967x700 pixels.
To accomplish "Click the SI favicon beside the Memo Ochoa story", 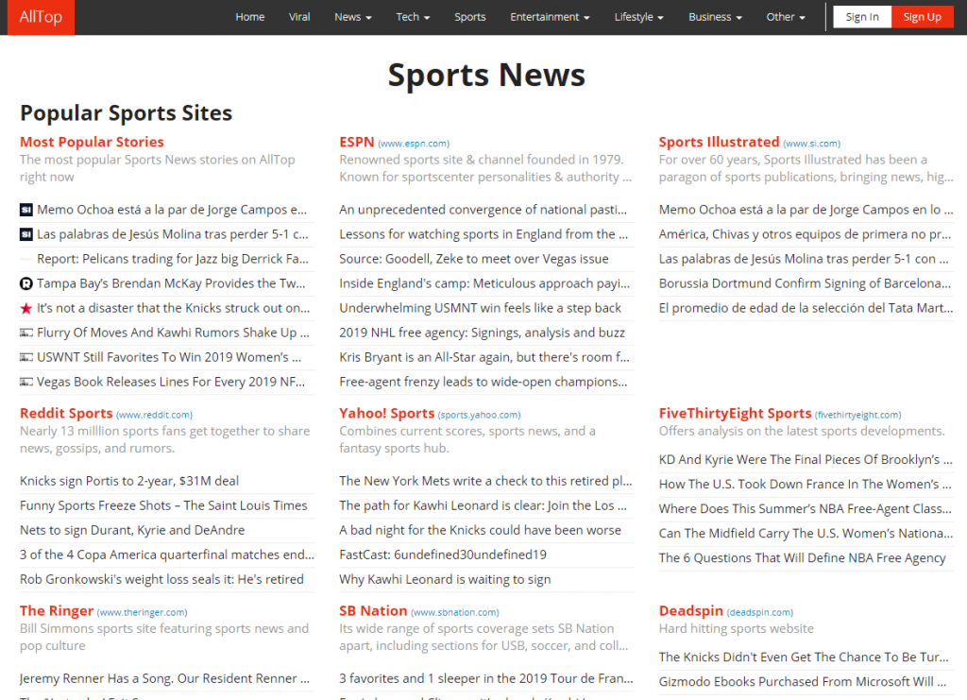I will coord(25,211).
